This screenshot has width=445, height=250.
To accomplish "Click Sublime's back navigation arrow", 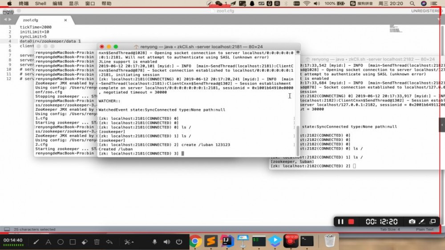I will coord(5,20).
